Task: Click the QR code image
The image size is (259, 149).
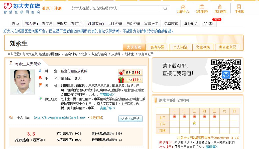Action: (x=226, y=74)
